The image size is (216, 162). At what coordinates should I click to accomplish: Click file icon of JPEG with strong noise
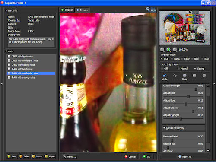tap(9, 65)
